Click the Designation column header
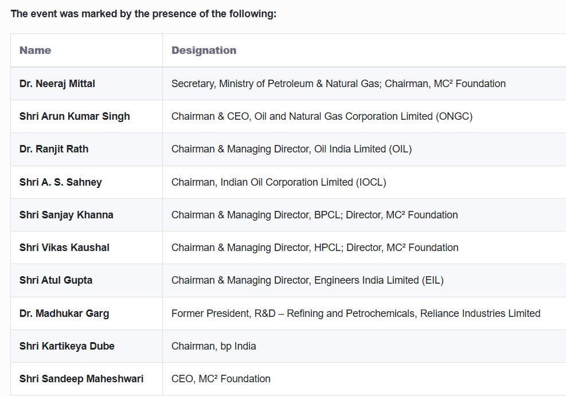Viewport: 566px width, 396px height. [204, 50]
